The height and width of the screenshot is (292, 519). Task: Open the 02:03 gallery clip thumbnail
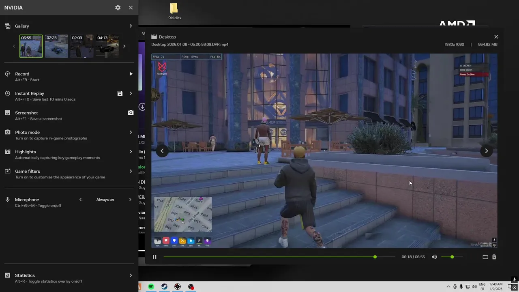coord(82,46)
